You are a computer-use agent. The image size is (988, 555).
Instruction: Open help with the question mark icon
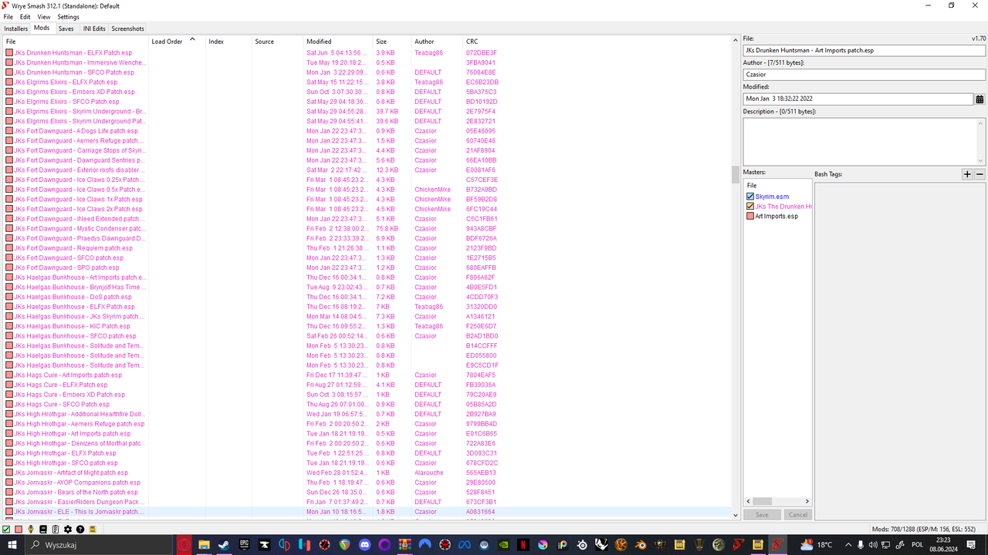pyautogui.click(x=80, y=529)
